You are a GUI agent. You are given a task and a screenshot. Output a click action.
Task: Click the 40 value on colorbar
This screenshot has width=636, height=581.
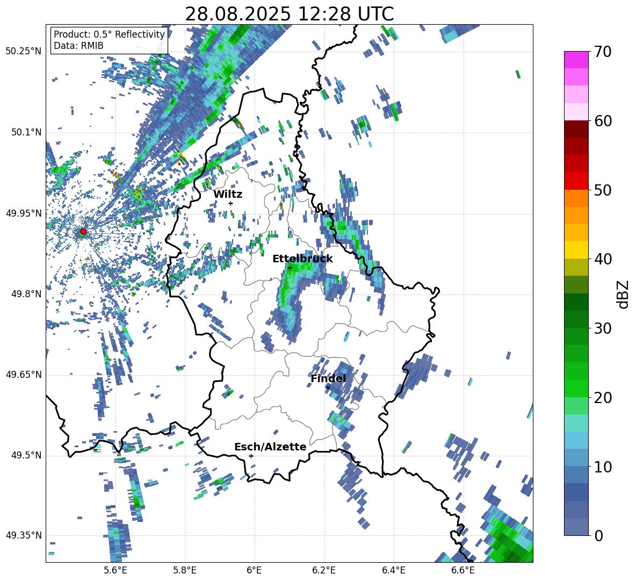tap(602, 259)
